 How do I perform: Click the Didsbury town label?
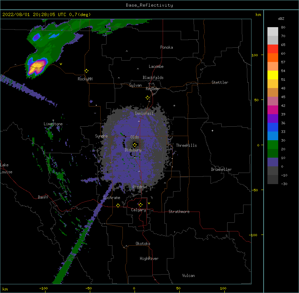pos(133,150)
